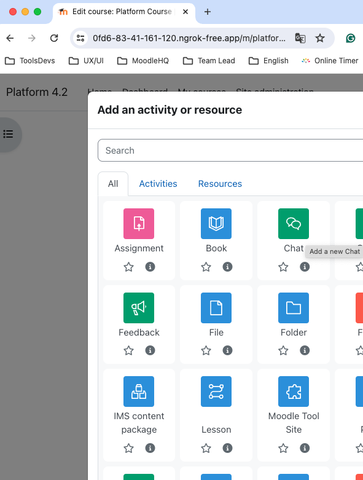Star Folder as a favourite

[x=283, y=350]
